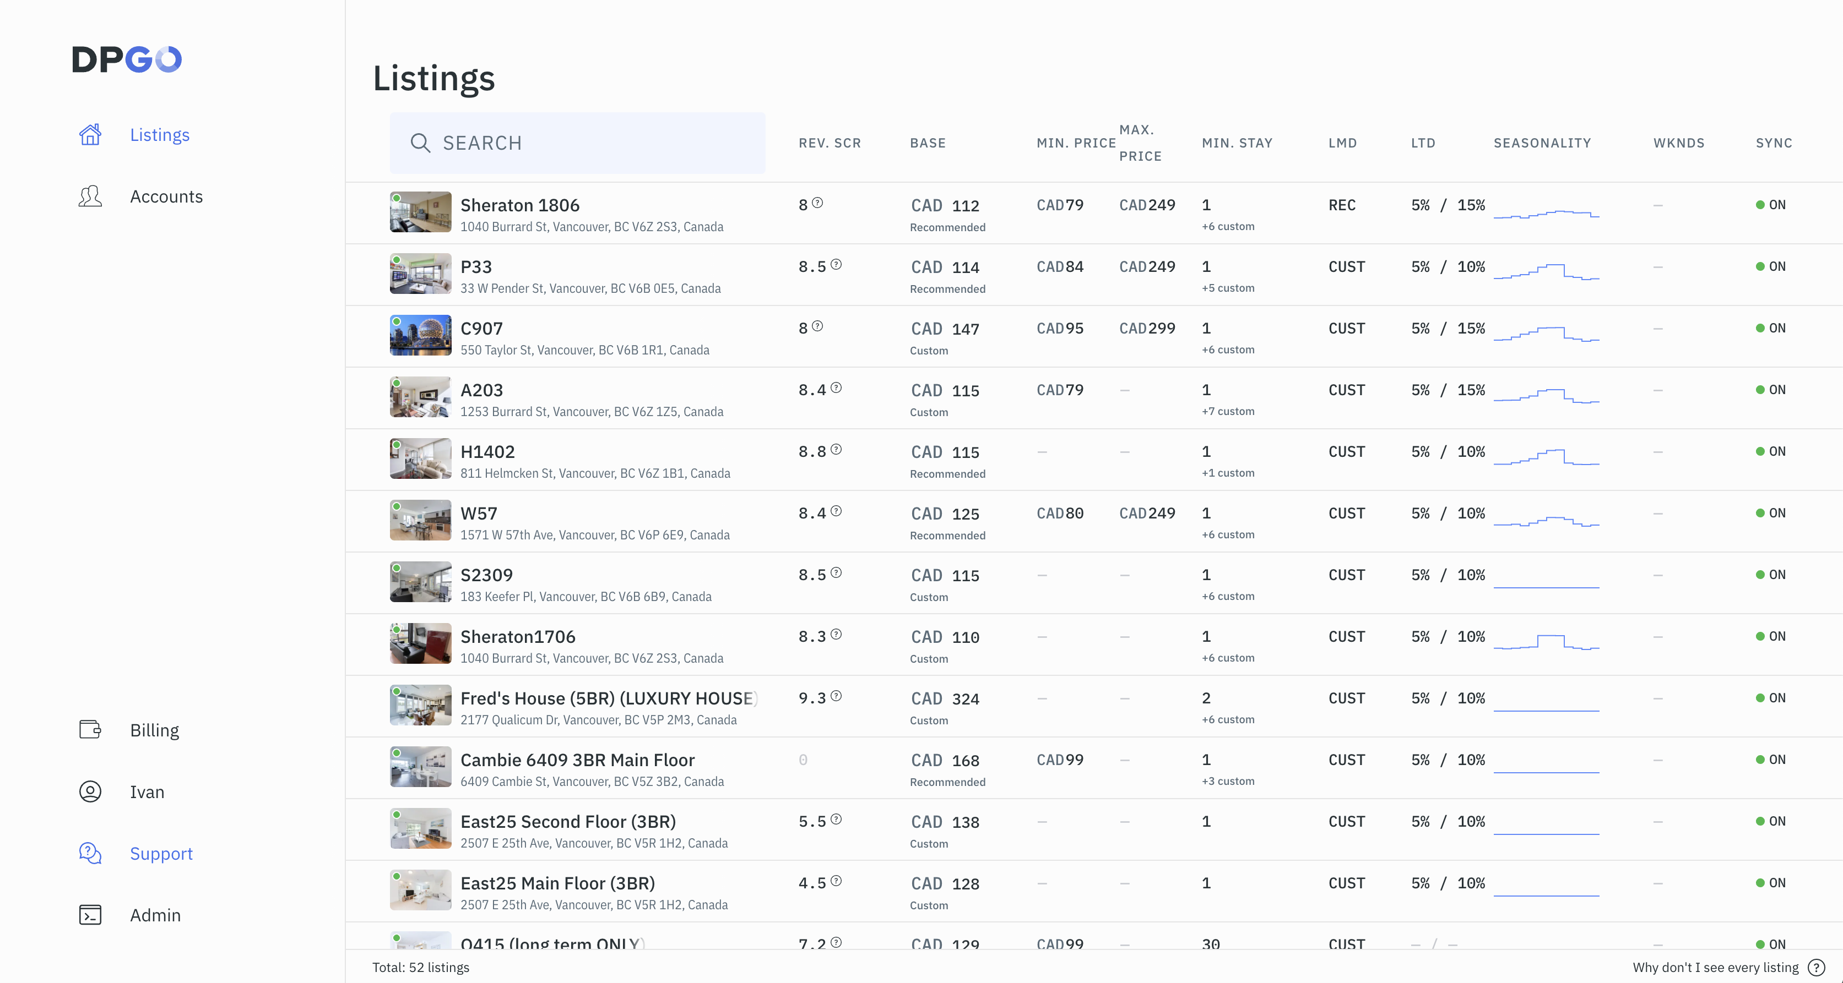Screen dimensions: 1843x983
Task: Open the Admin terminal icon
Action: tap(90, 915)
